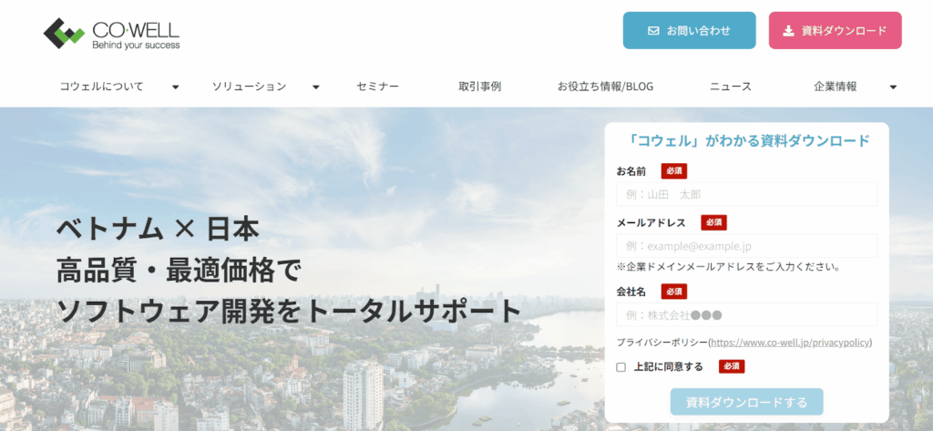Image resolution: width=933 pixels, height=431 pixels.
Task: Click the download icon on 資料ダウンロード button
Action: coord(788,31)
